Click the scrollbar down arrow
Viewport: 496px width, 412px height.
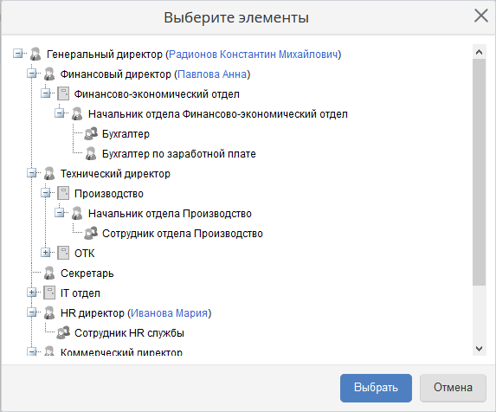tap(479, 349)
